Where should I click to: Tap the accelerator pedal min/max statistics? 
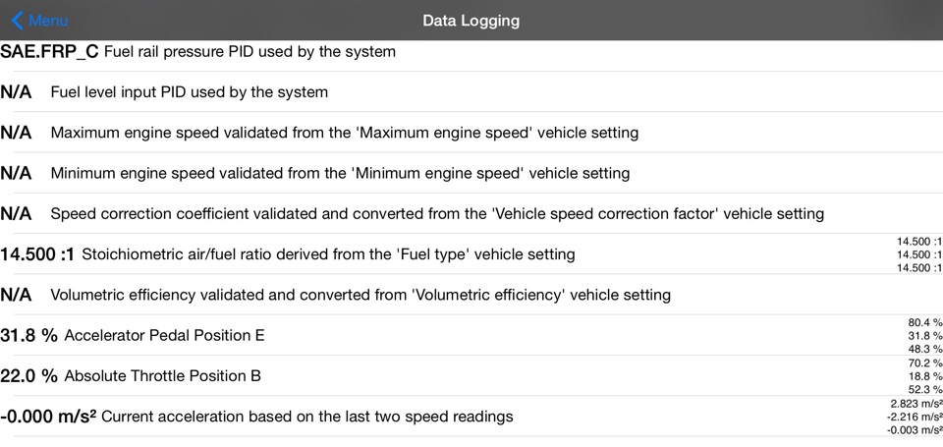tap(924, 335)
